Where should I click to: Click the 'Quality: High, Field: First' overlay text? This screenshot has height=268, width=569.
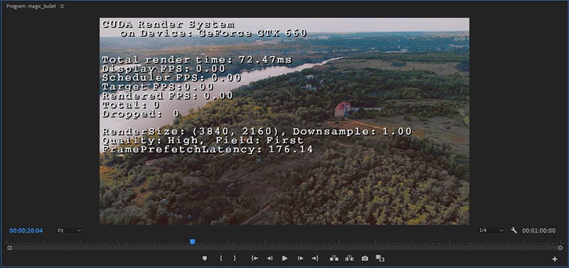pyautogui.click(x=203, y=140)
